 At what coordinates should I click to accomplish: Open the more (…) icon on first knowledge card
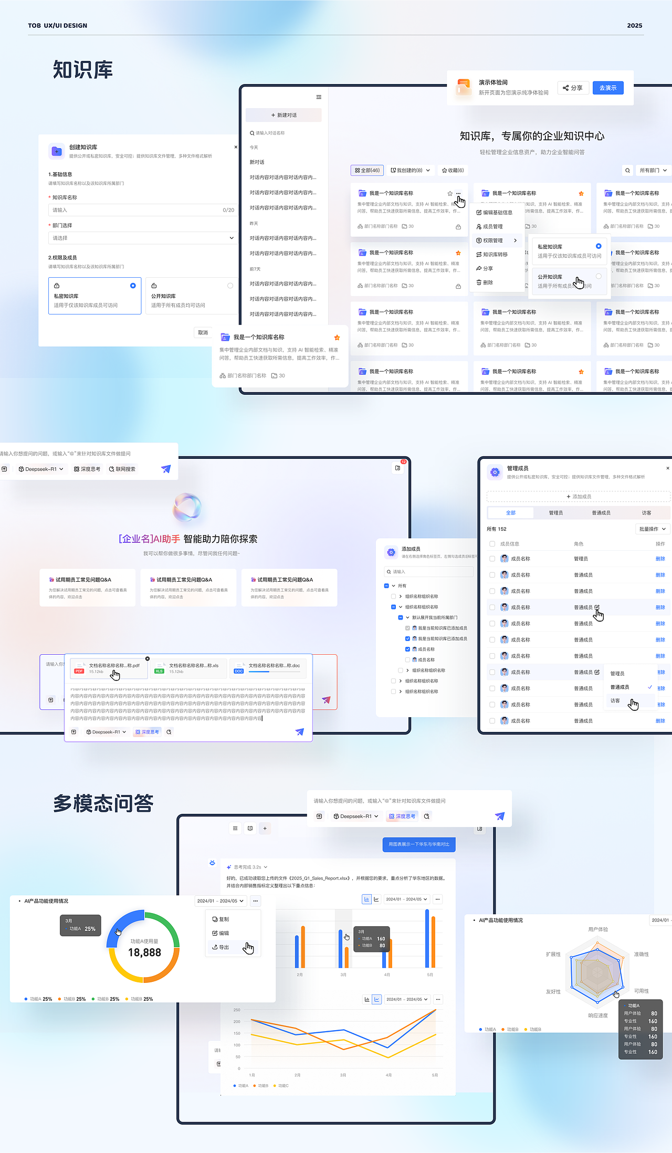click(458, 194)
